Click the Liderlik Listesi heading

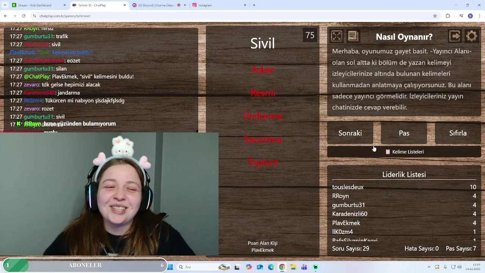pyautogui.click(x=404, y=174)
